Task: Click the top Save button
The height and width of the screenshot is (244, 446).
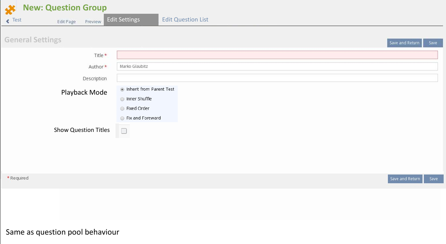Action: pos(433,43)
